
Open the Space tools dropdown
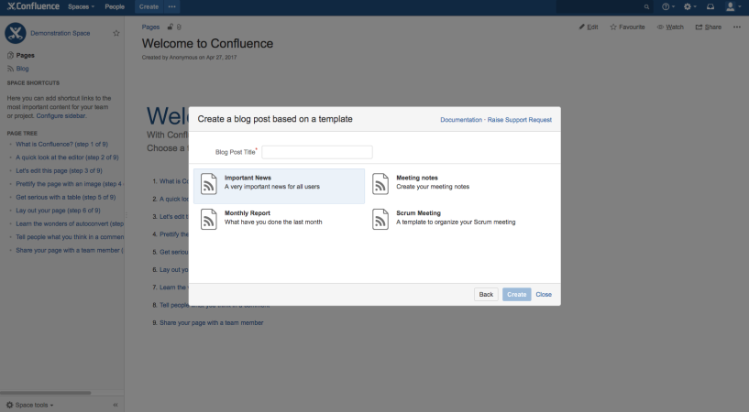click(29, 405)
